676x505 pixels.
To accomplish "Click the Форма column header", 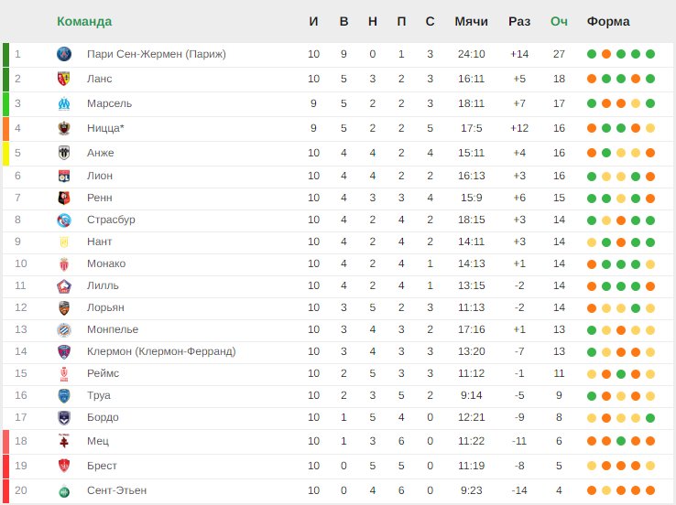I will pos(608,21).
